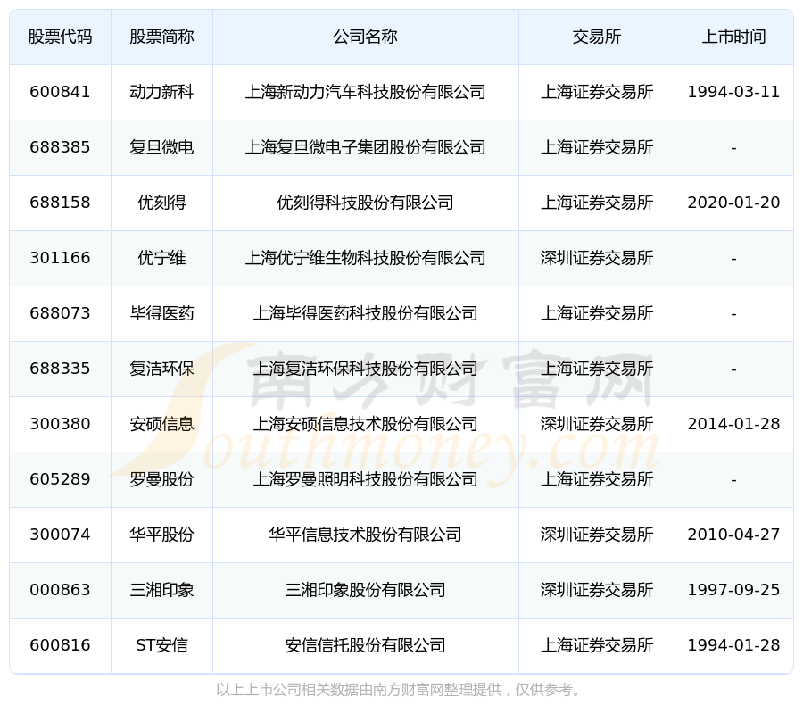This screenshot has height=714, width=803.
Task: Click stock name 优刻得
Action: point(161,203)
